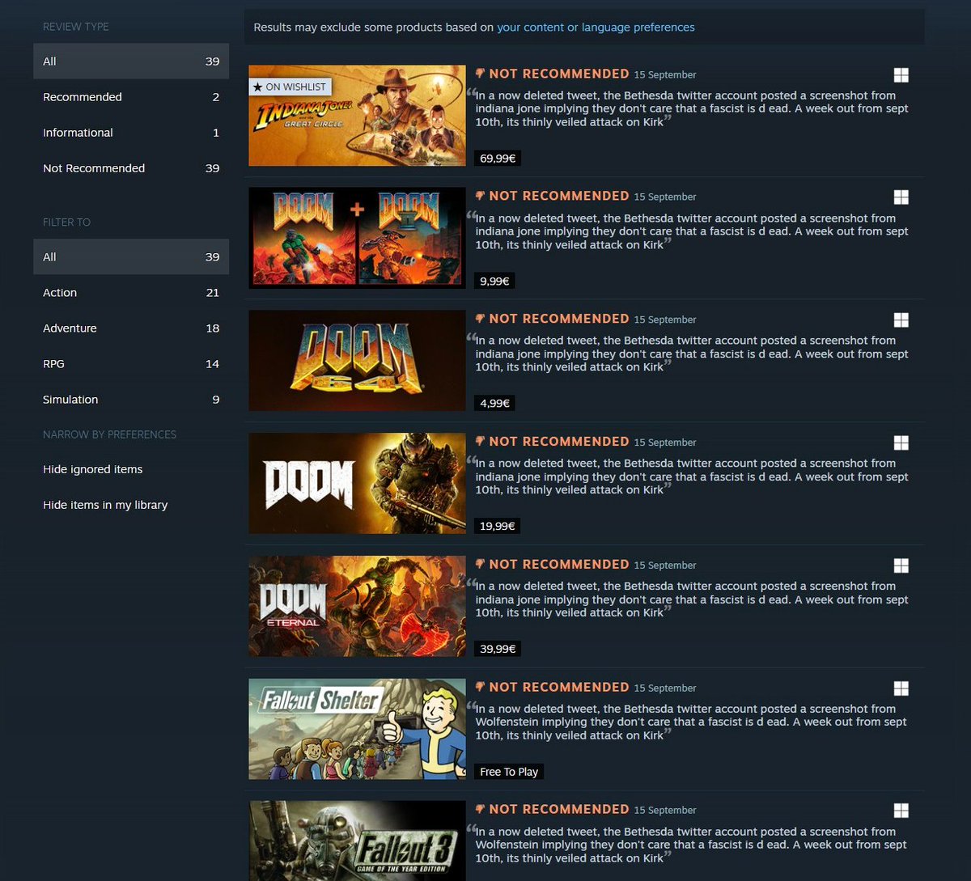
Task: Click thumbs-down icon on DOOM Eternal review
Action: point(480,565)
